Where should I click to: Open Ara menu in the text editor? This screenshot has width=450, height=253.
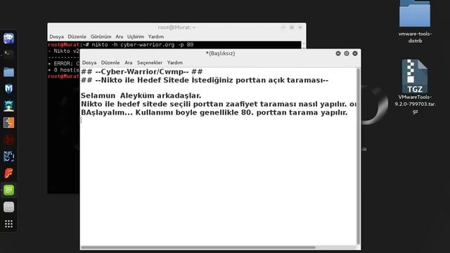pyautogui.click(x=128, y=63)
